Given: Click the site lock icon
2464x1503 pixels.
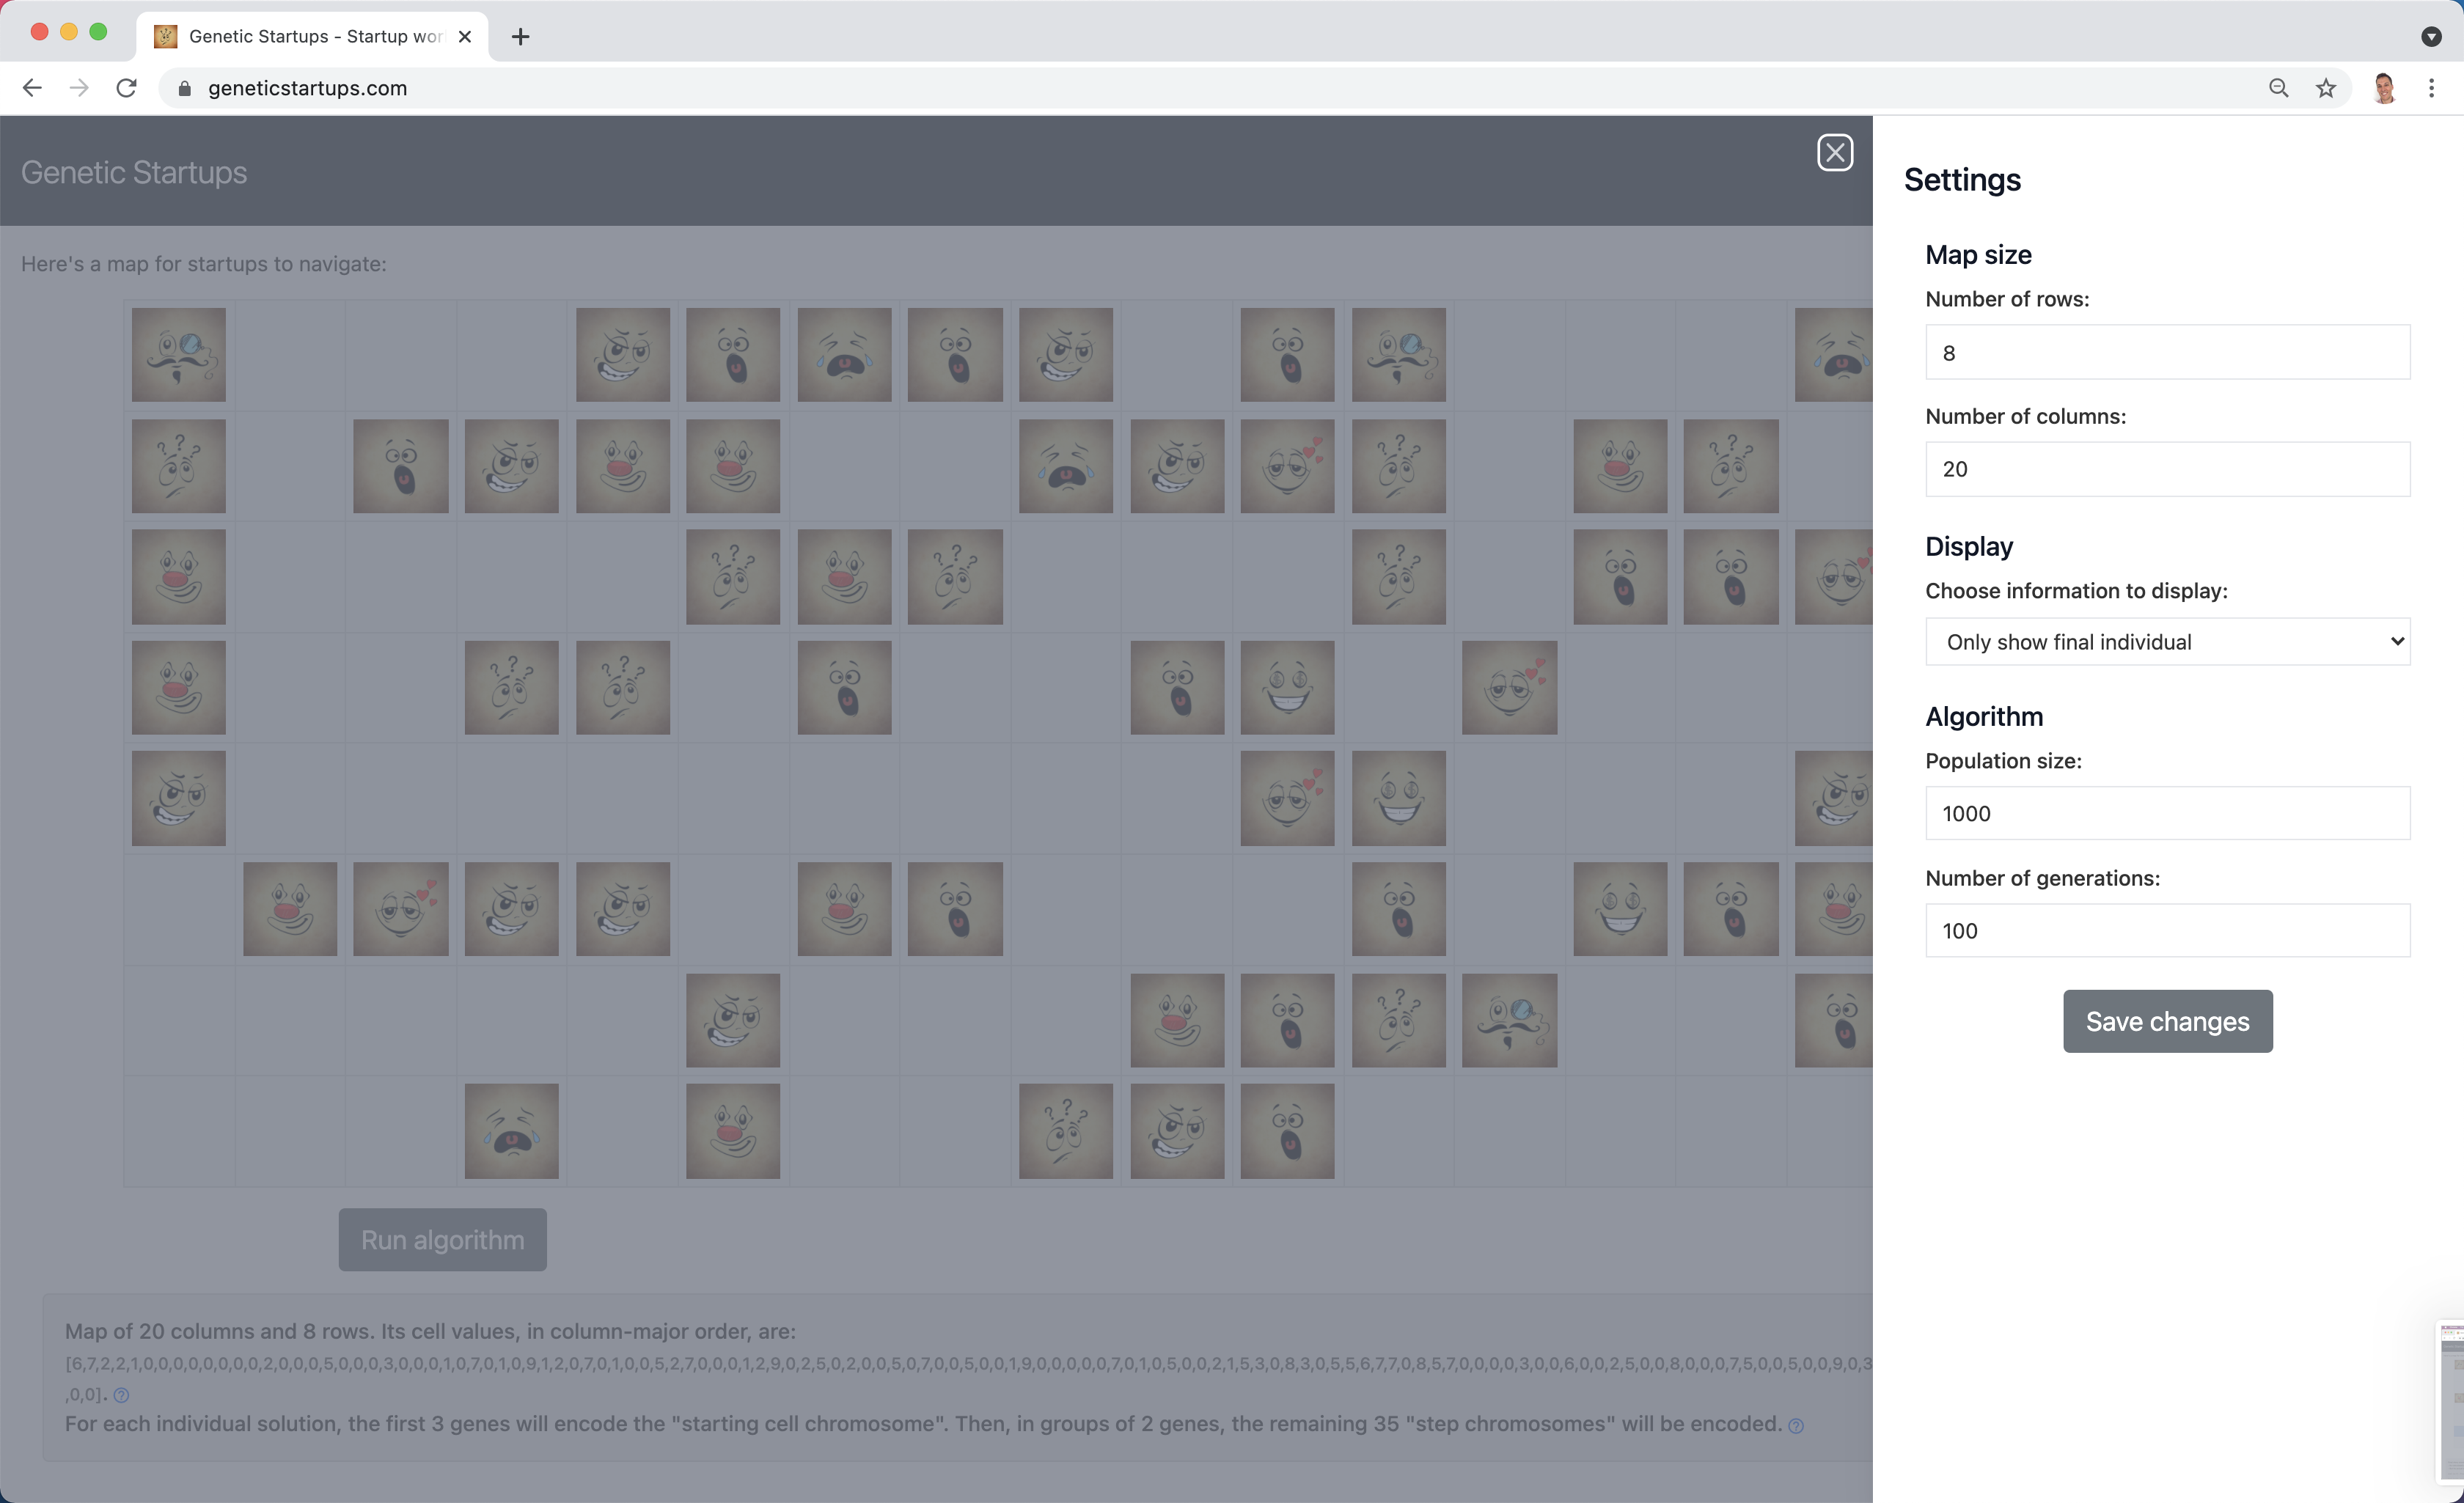Looking at the screenshot, I should (184, 88).
